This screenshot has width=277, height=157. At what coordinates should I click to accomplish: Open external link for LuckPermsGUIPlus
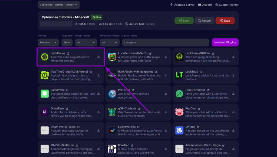[213, 54]
